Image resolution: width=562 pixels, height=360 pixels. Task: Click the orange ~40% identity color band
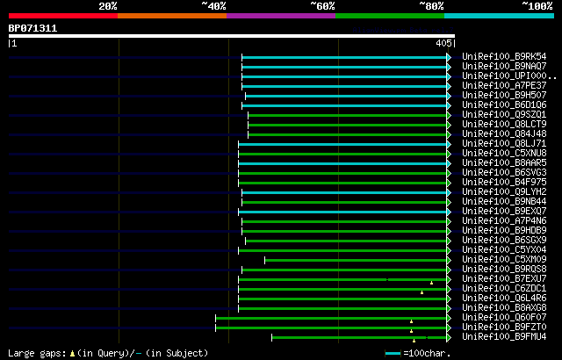[x=172, y=16]
